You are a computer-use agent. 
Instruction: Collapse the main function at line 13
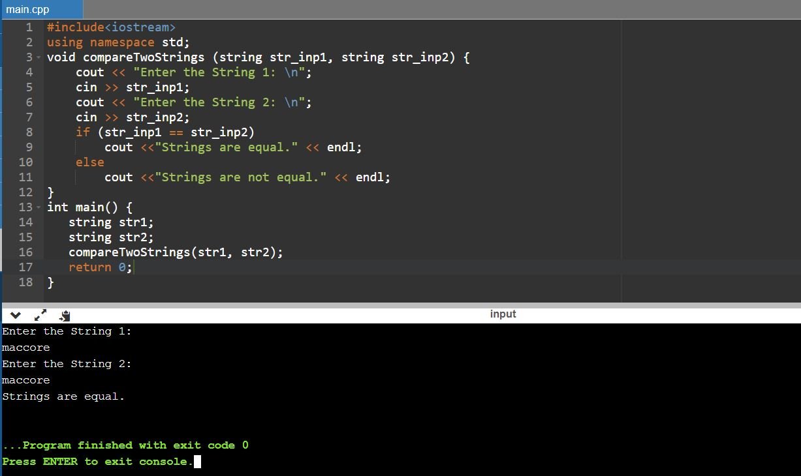pos(40,207)
